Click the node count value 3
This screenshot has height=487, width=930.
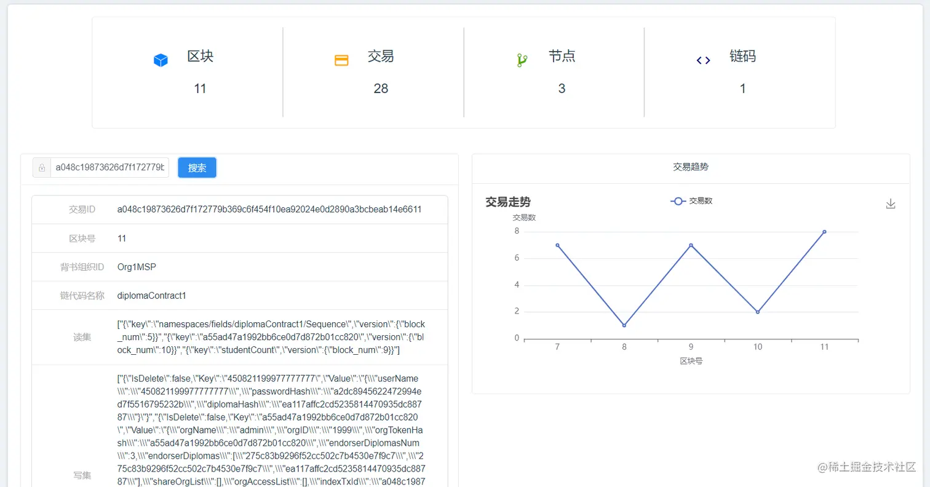coord(562,89)
